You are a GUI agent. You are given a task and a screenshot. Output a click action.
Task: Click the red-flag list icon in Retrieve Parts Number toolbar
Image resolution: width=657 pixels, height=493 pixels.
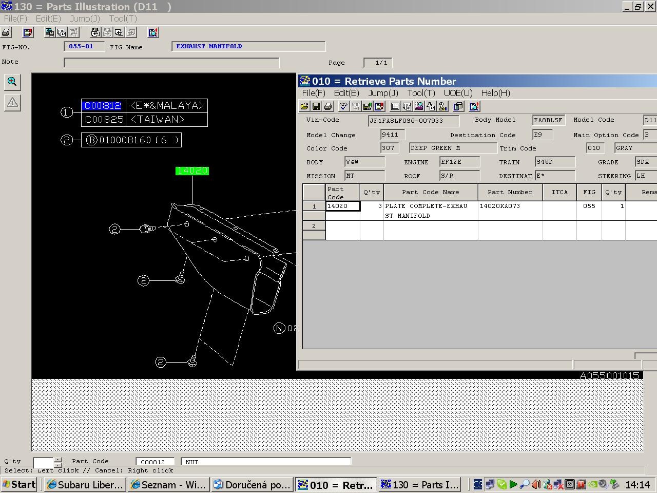pos(379,106)
